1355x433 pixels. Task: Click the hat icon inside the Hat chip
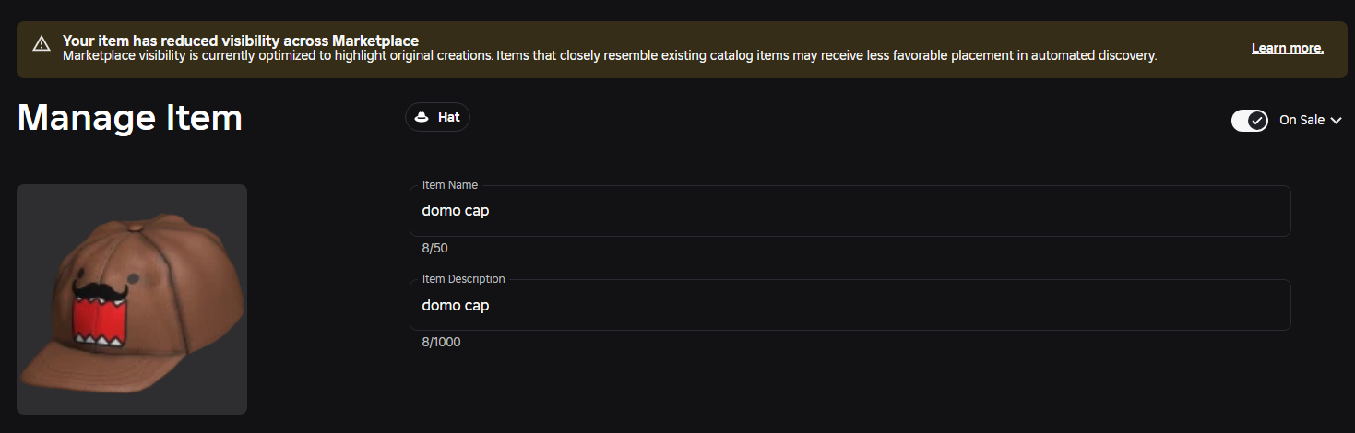[x=422, y=118]
